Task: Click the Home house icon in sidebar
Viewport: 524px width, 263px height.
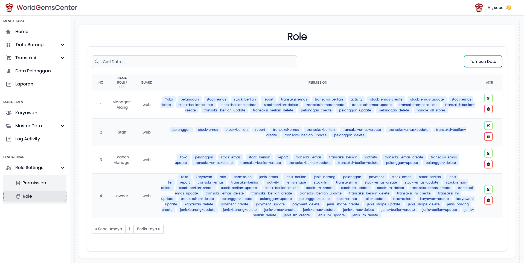Action: click(x=8, y=32)
